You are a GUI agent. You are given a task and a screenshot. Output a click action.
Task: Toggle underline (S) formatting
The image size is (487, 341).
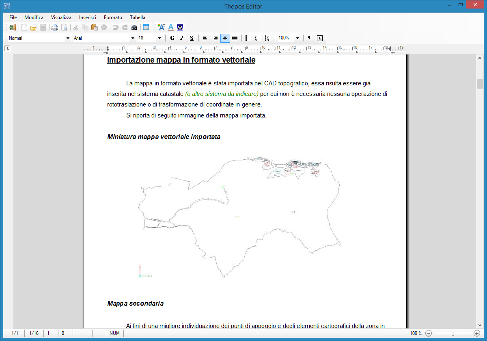(x=192, y=38)
